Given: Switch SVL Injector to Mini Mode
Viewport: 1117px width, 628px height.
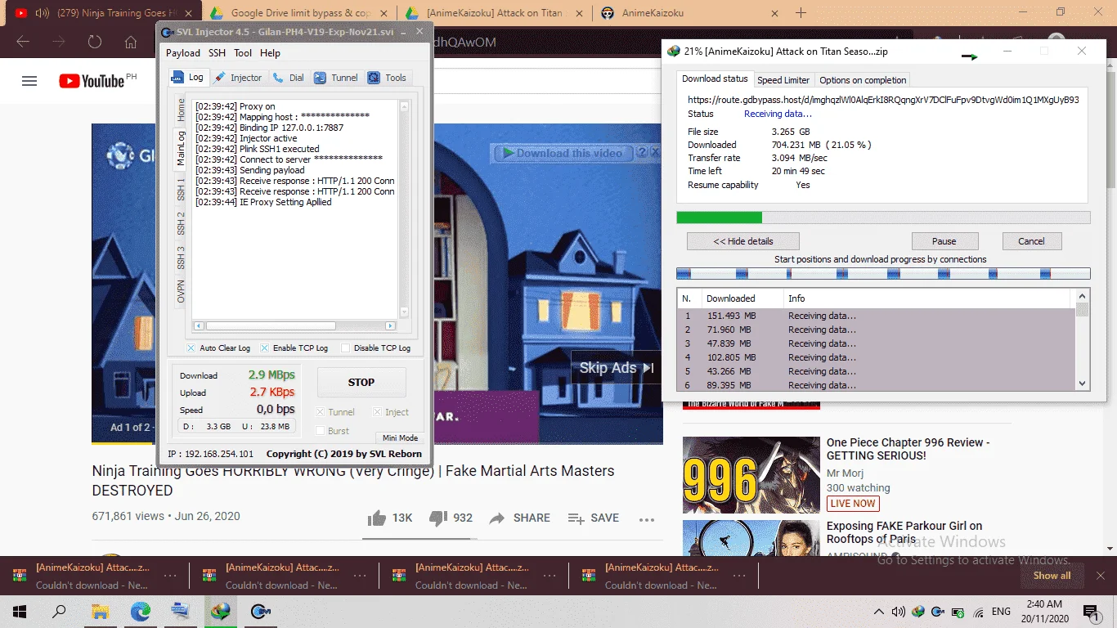Looking at the screenshot, I should click(x=400, y=437).
